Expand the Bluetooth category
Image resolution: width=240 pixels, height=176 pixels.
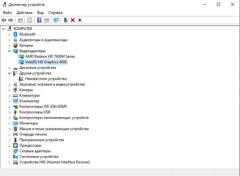[x=9, y=35]
